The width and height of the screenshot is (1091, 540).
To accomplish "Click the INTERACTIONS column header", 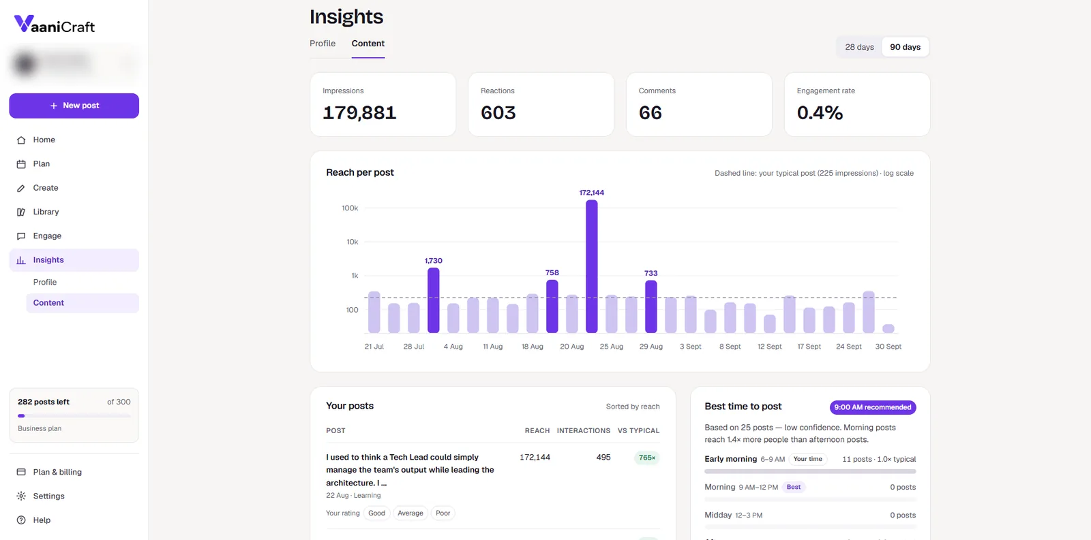I will 584,431.
